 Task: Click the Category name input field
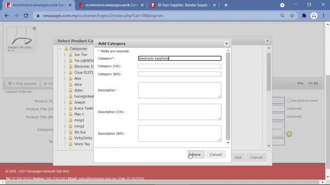pos(180,58)
